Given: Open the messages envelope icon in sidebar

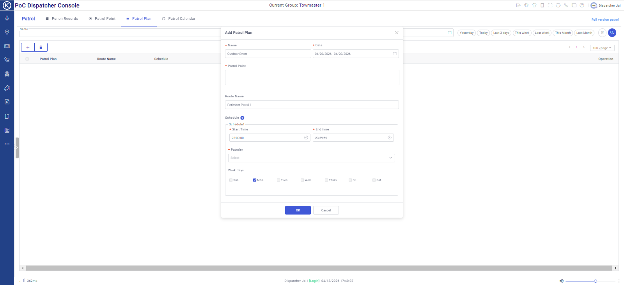Looking at the screenshot, I should tap(7, 46).
